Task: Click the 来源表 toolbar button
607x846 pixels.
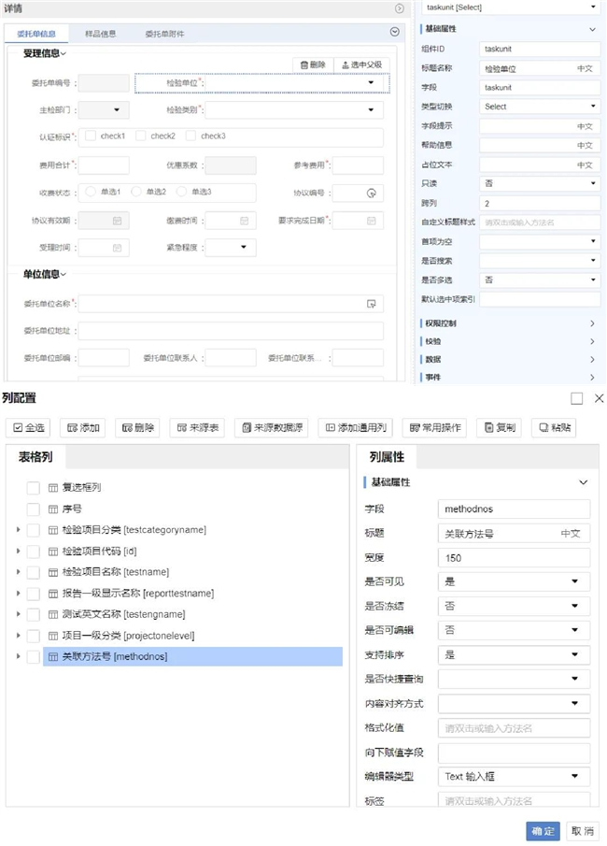Action: (x=197, y=427)
